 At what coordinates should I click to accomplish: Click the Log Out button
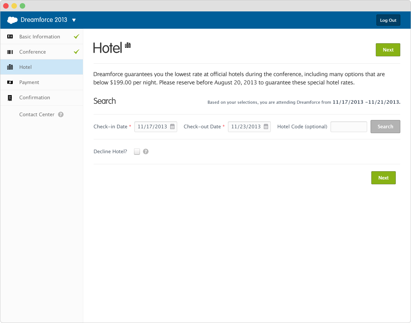pos(388,20)
